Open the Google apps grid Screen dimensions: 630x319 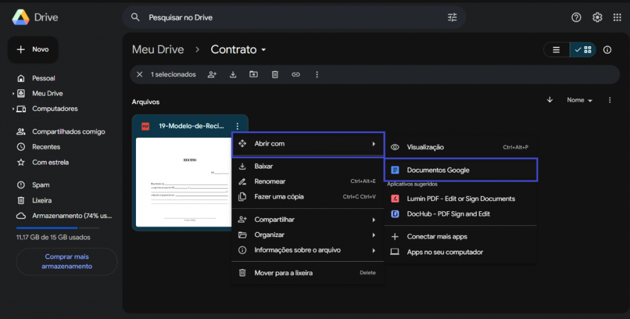pos(617,17)
